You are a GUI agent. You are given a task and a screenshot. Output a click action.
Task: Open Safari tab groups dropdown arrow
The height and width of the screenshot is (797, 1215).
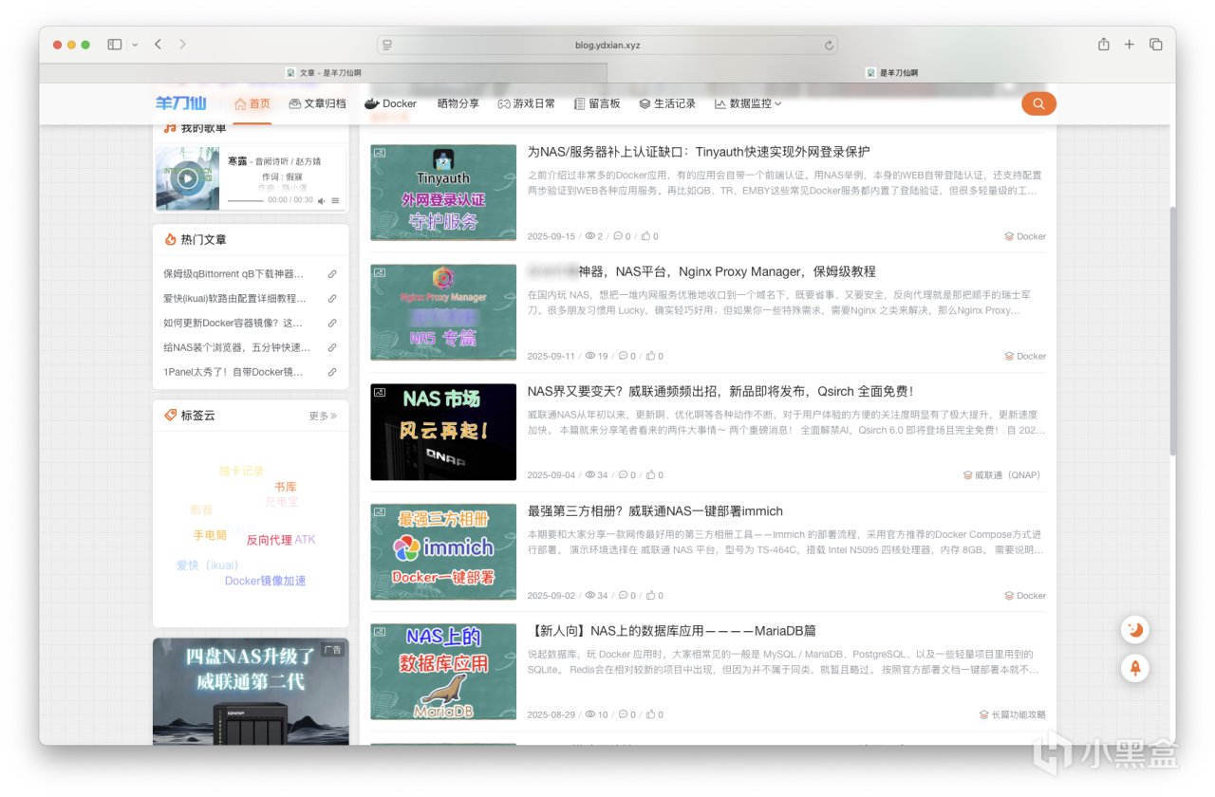(135, 45)
